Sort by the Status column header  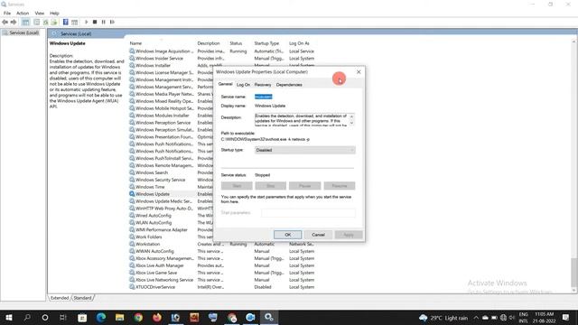tap(236, 43)
